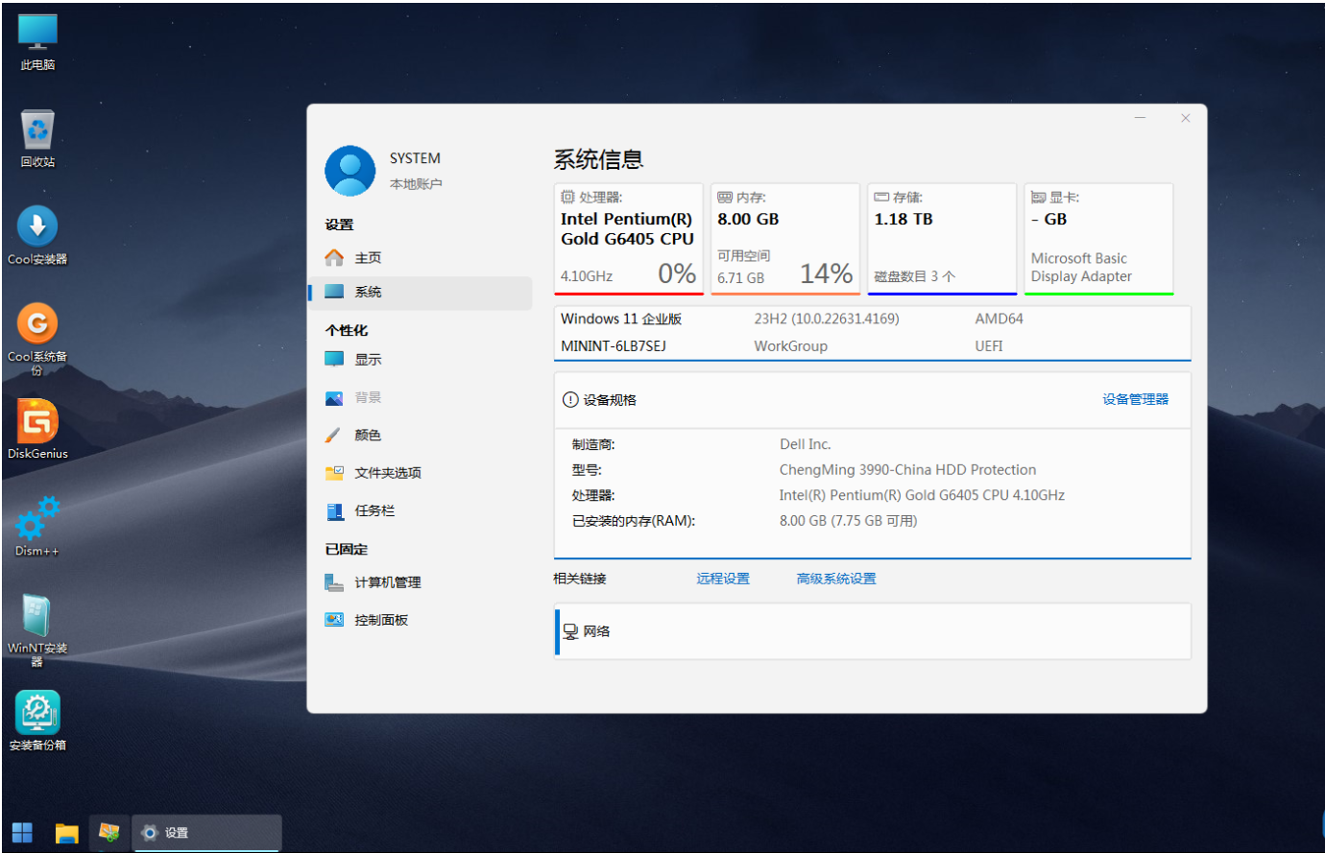Launch the Cool系统备份 desktop icon
The height and width of the screenshot is (853, 1325).
(x=37, y=339)
